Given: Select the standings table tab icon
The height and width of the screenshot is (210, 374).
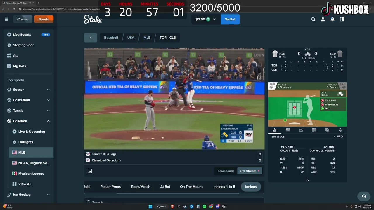Looking at the screenshot, I should (x=314, y=130).
